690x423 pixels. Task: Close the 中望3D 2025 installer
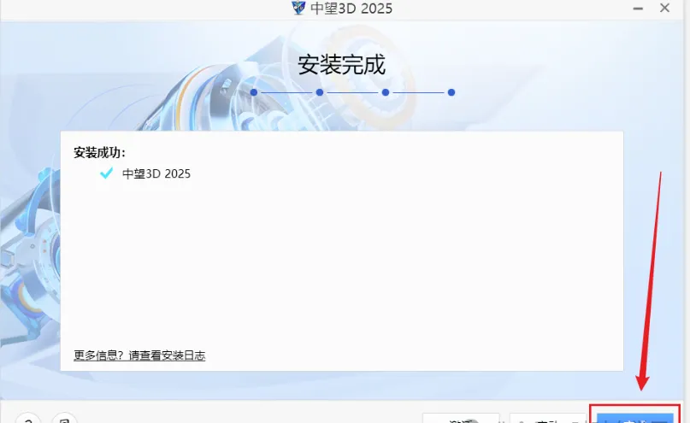click(x=664, y=8)
